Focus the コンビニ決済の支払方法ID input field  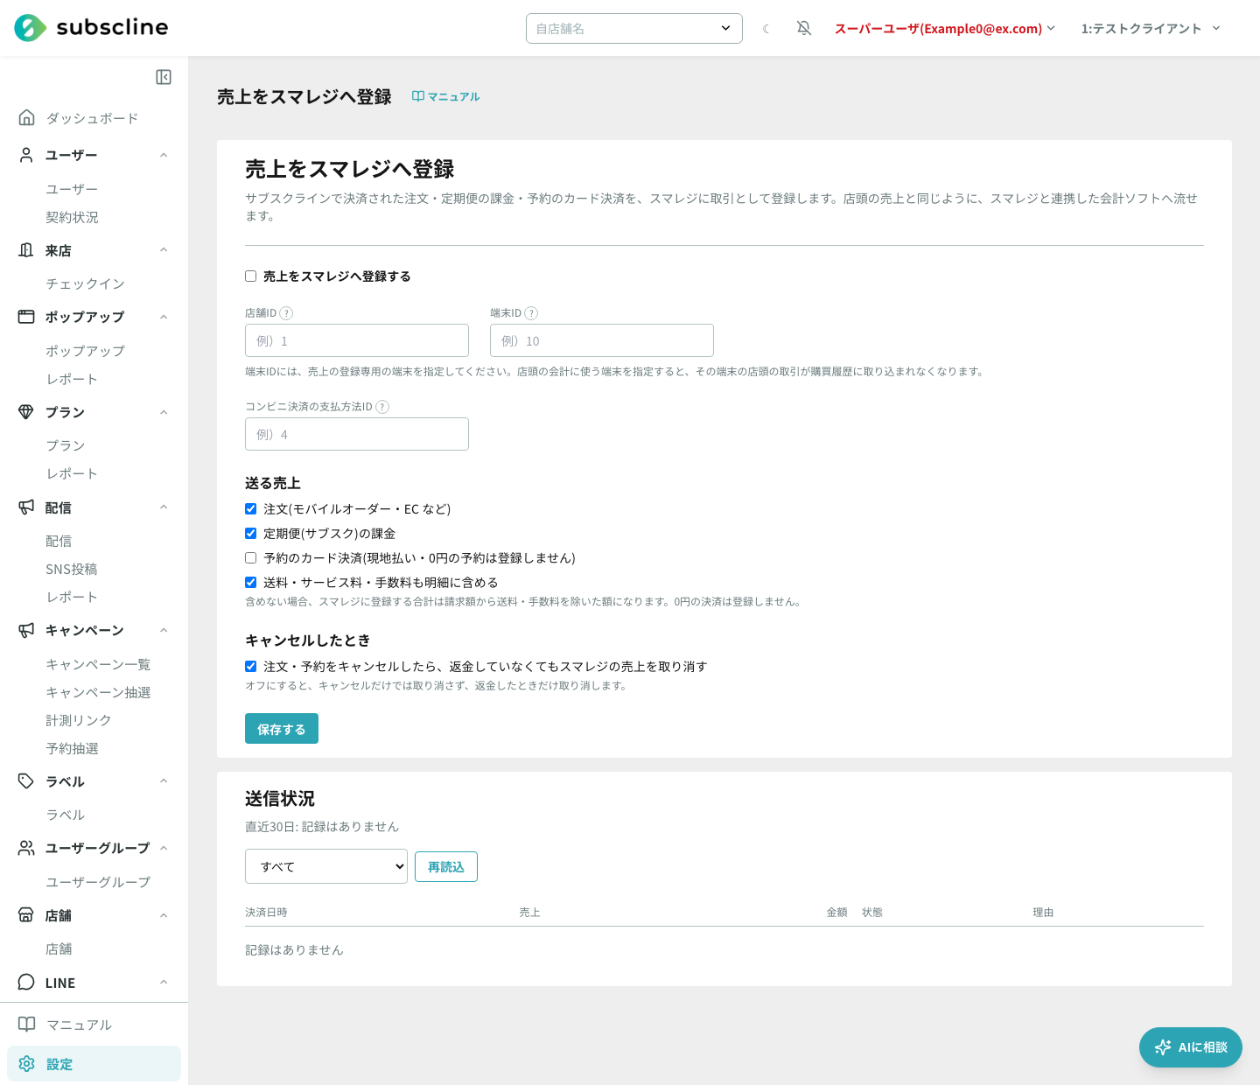357,434
